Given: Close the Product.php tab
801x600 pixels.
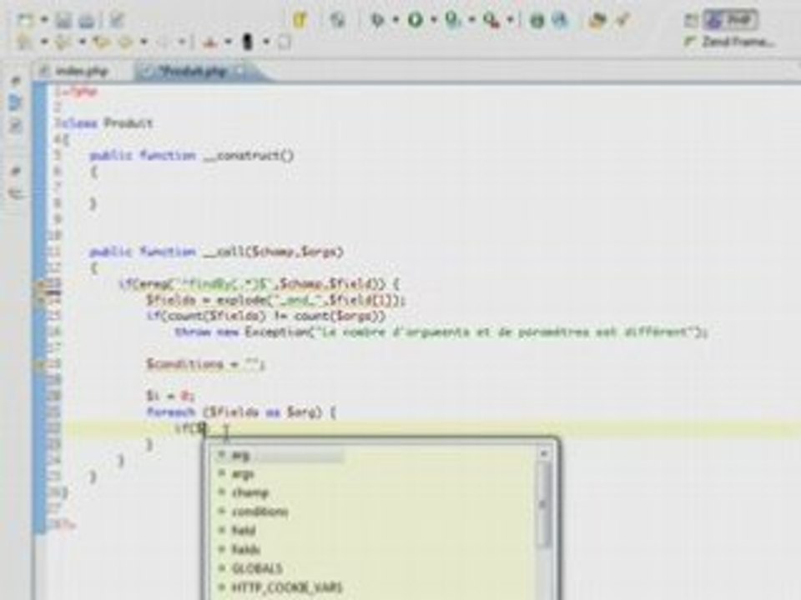Looking at the screenshot, I should (241, 71).
